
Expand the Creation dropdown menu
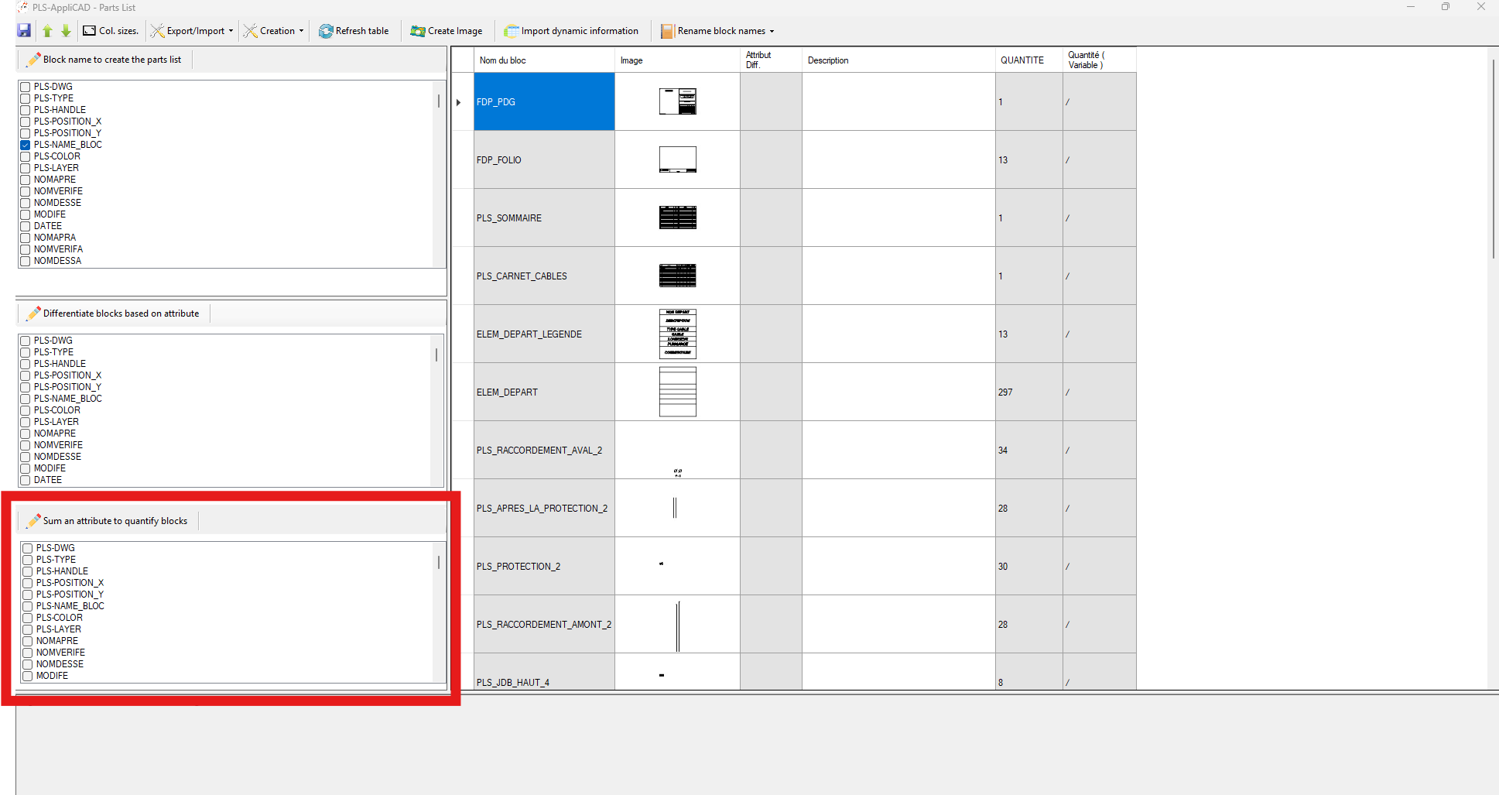point(301,31)
